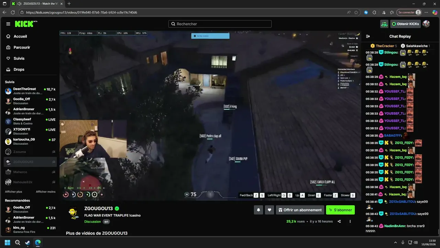Open kartoucha_09 channel
Image resolution: width=440 pixels, height=248 pixels.
pos(30,142)
